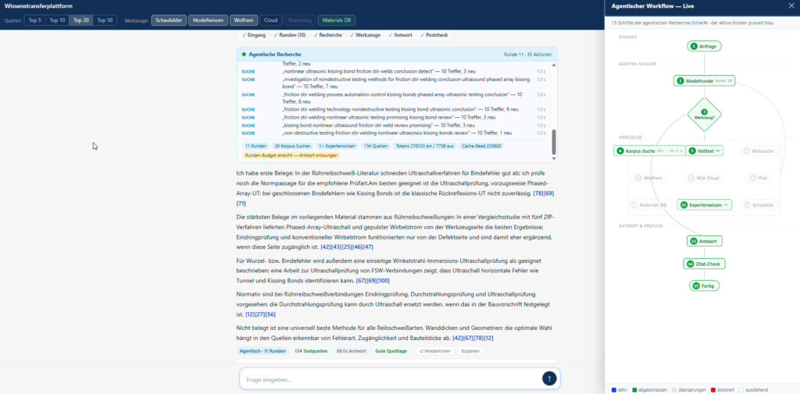This screenshot has width=800, height=394.
Task: Set sources to Top 50
Action: (x=105, y=20)
